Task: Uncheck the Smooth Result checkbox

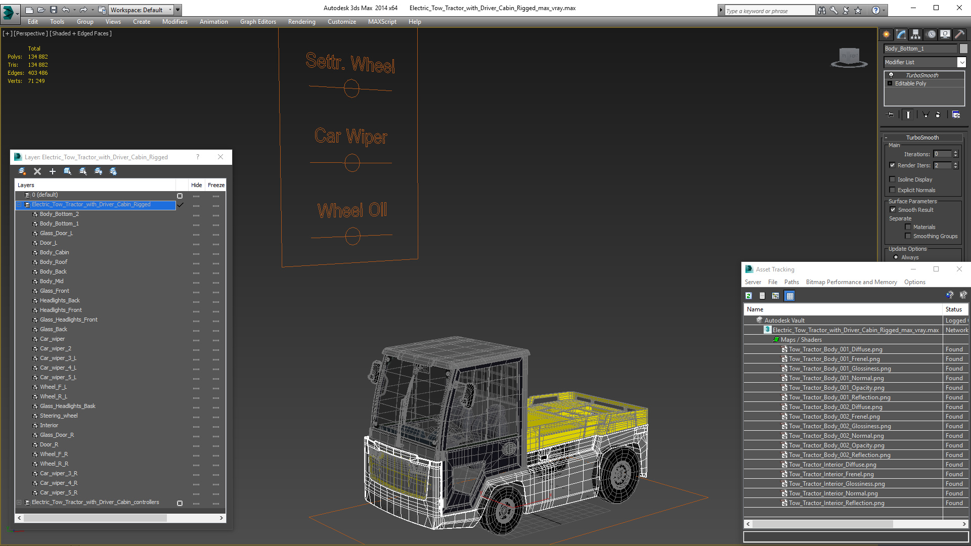Action: [x=893, y=210]
